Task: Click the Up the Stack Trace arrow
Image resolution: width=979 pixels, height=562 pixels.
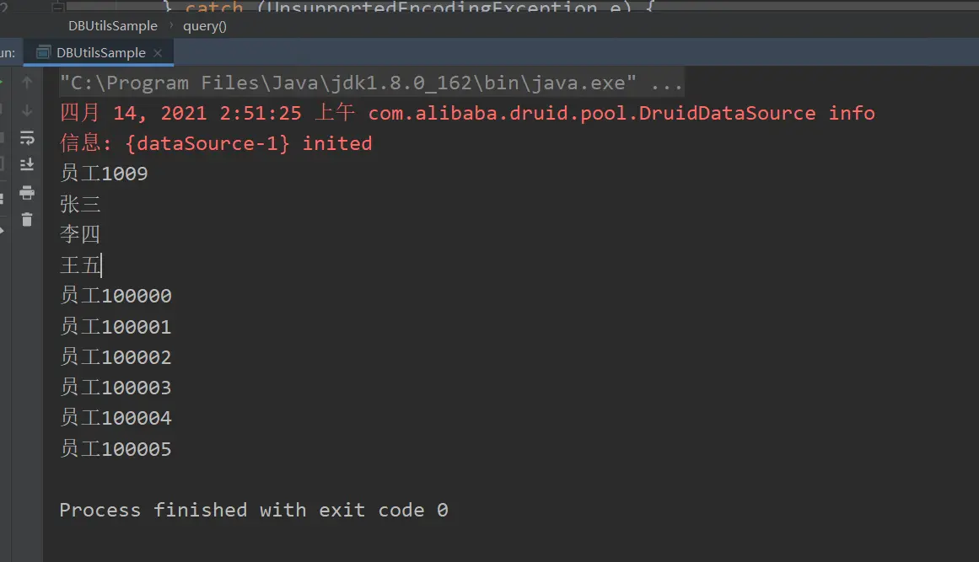Action: [x=27, y=83]
